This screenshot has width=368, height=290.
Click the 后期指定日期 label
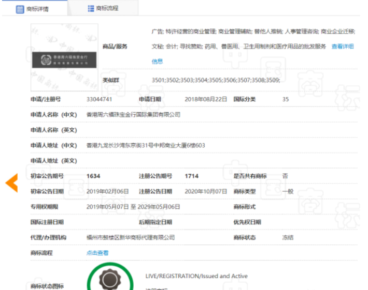click(155, 222)
